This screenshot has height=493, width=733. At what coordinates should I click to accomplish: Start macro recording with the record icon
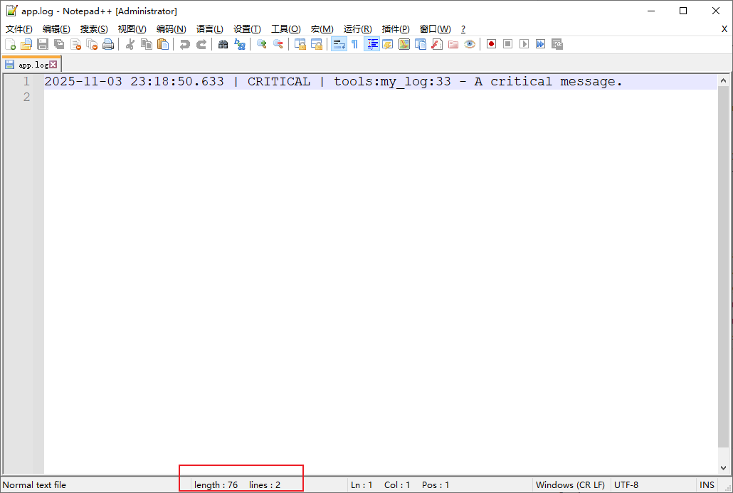491,44
